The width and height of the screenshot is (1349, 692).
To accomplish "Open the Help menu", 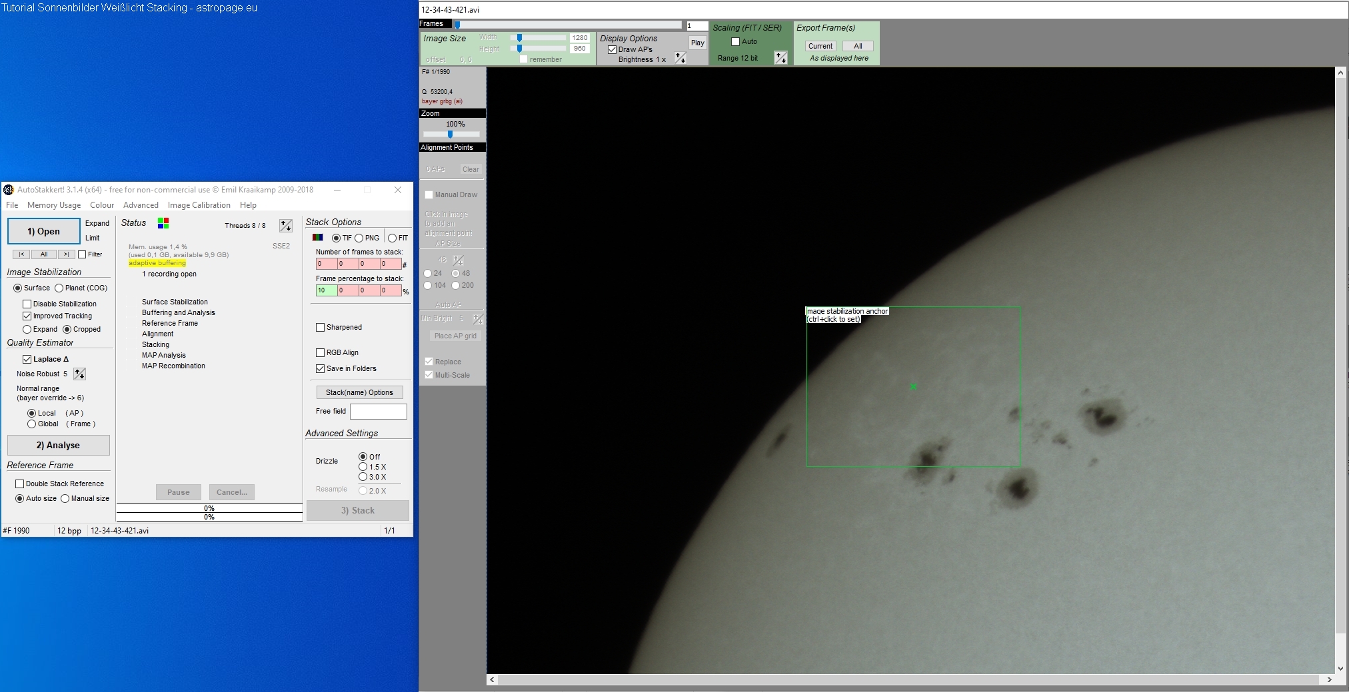I will pos(248,205).
